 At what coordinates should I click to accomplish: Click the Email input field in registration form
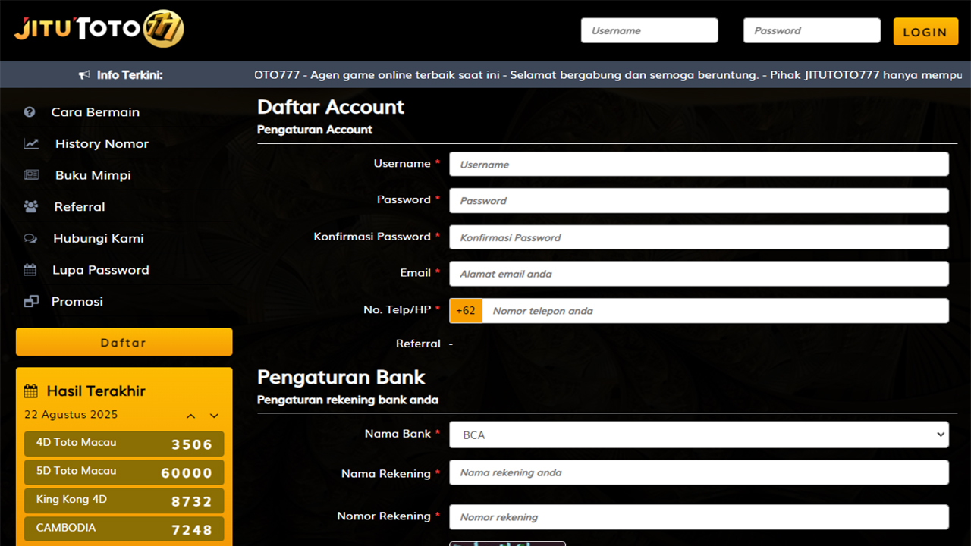click(699, 274)
